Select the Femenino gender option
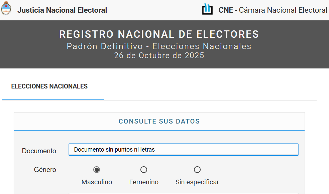 144,170
